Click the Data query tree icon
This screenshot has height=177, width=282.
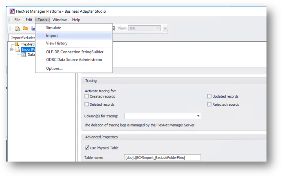tap(24, 55)
